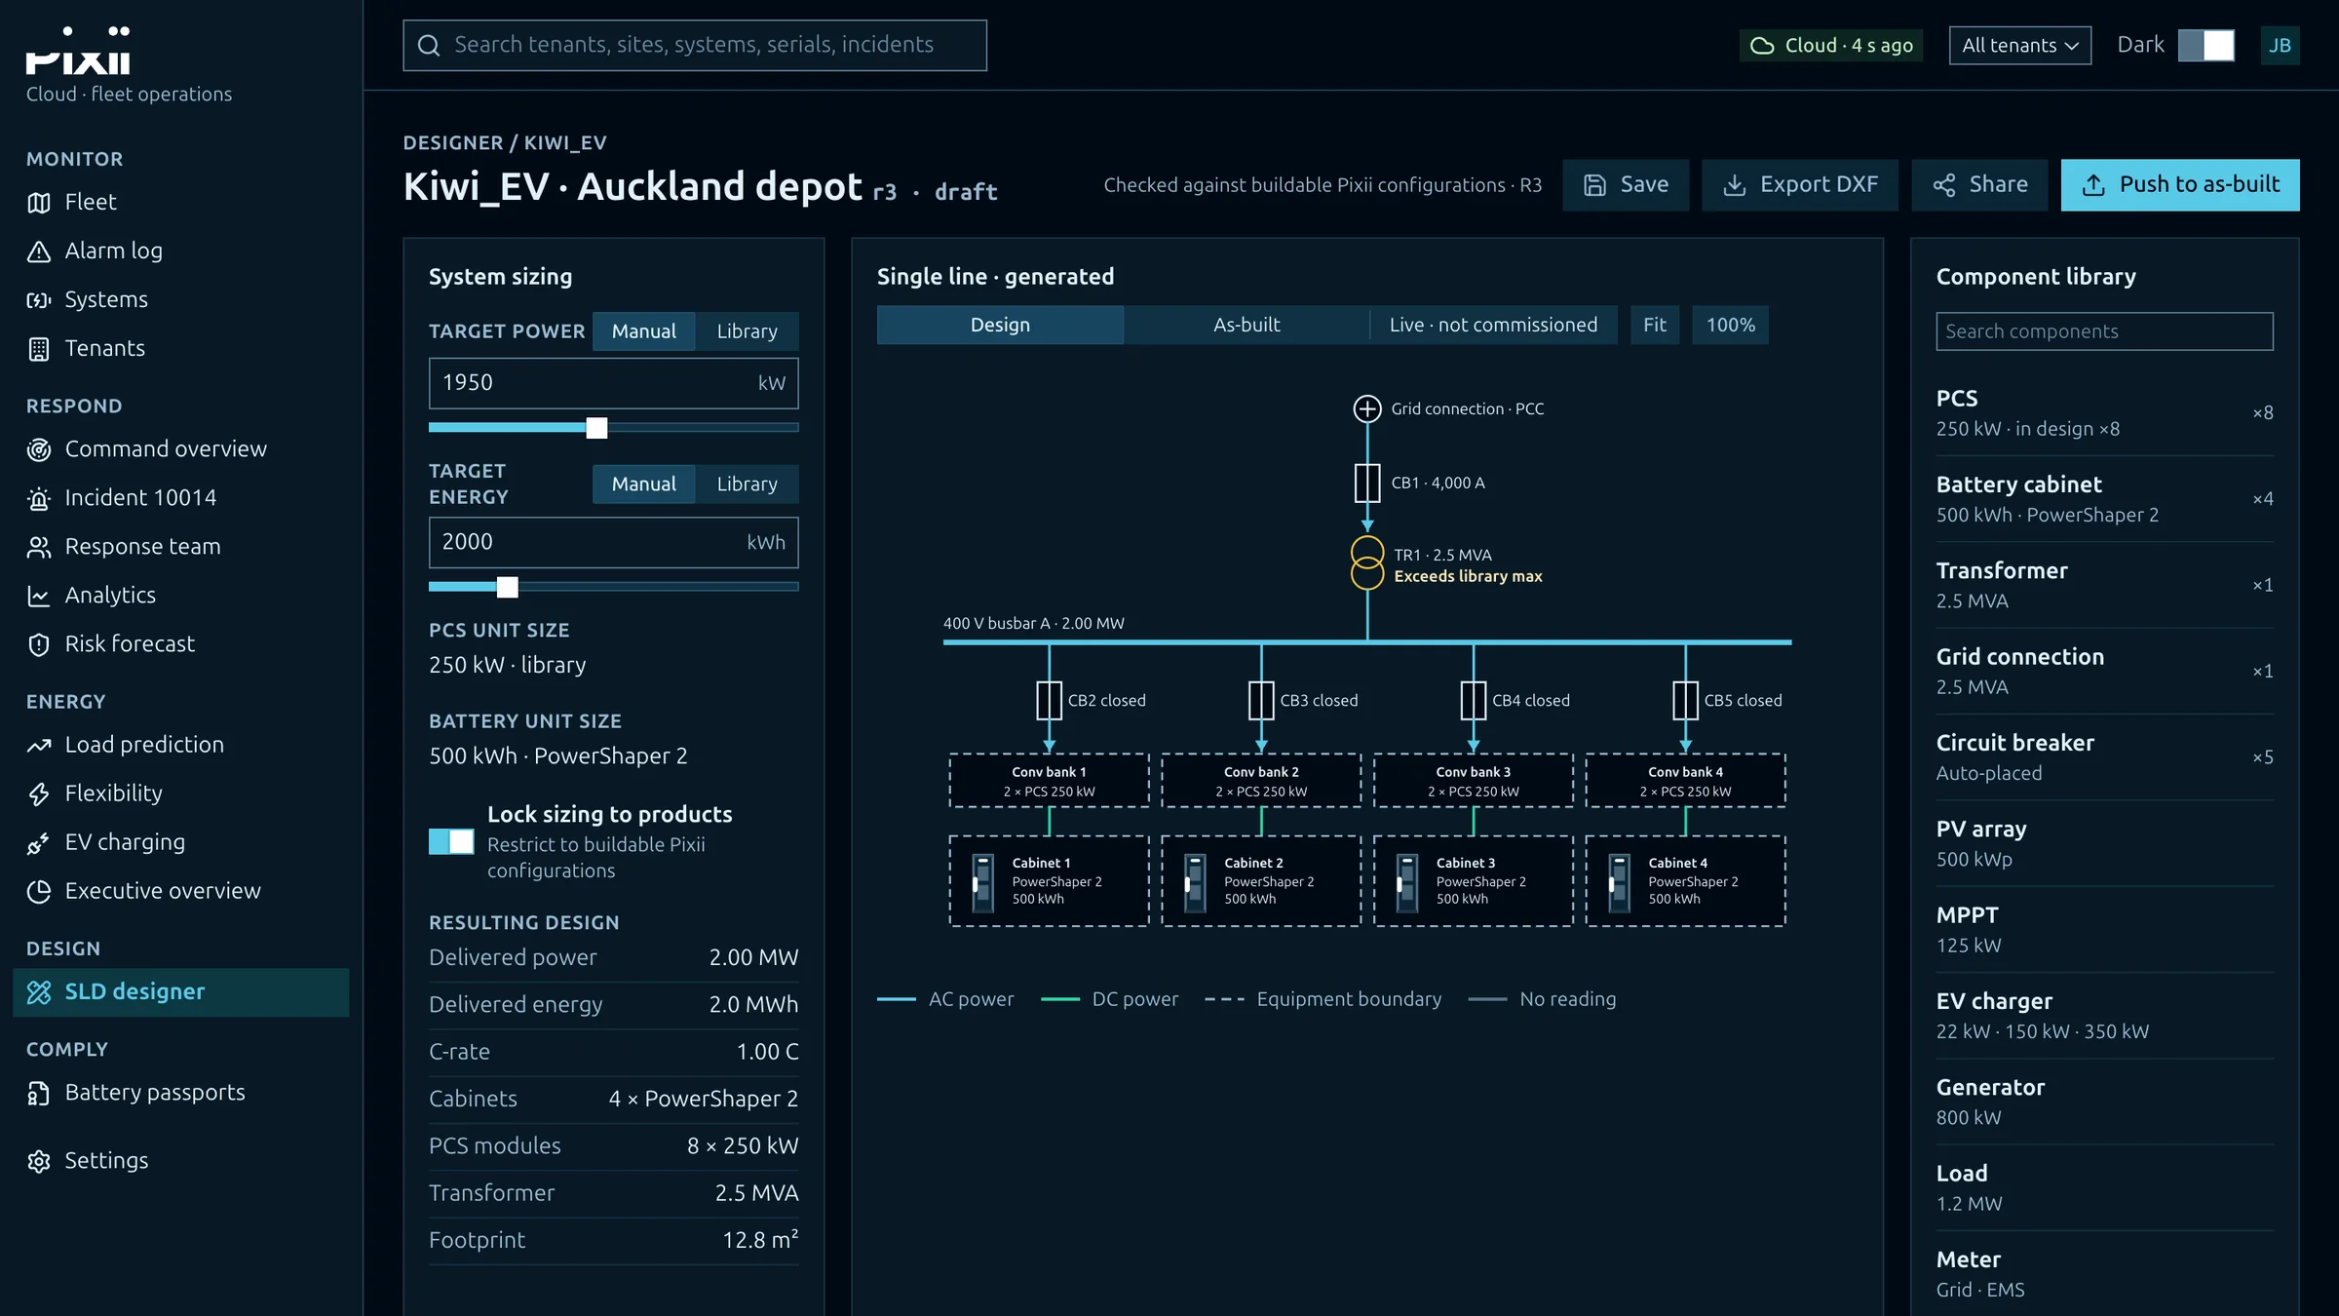Viewport: 2339px width, 1316px height.
Task: Click Executive overview pie icon
Action: tap(38, 891)
